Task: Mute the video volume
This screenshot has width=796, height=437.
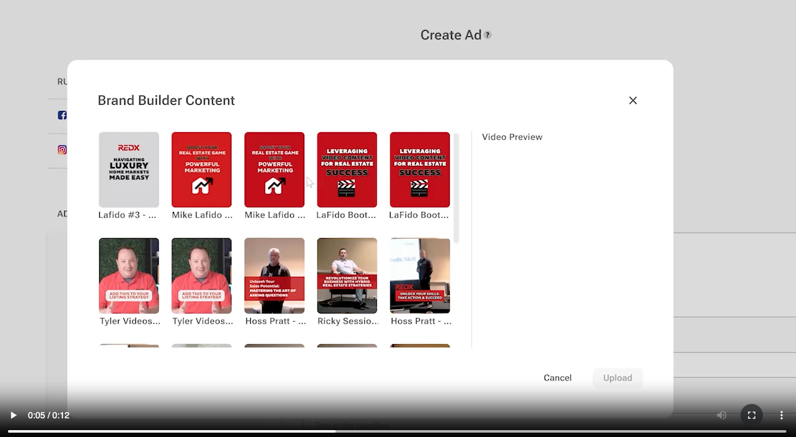Action: [722, 415]
